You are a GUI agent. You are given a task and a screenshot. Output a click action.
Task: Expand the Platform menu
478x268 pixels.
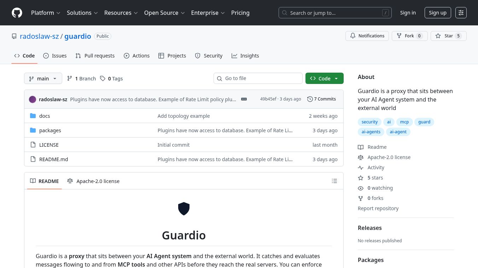tap(46, 13)
